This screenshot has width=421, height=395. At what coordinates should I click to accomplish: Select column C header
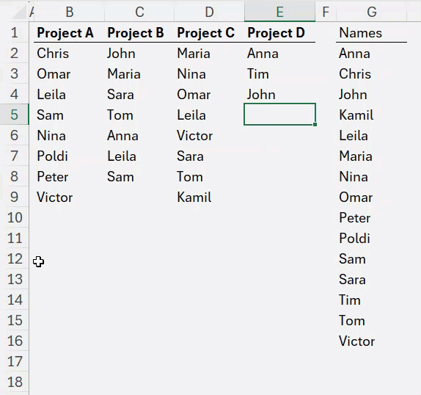point(139,12)
